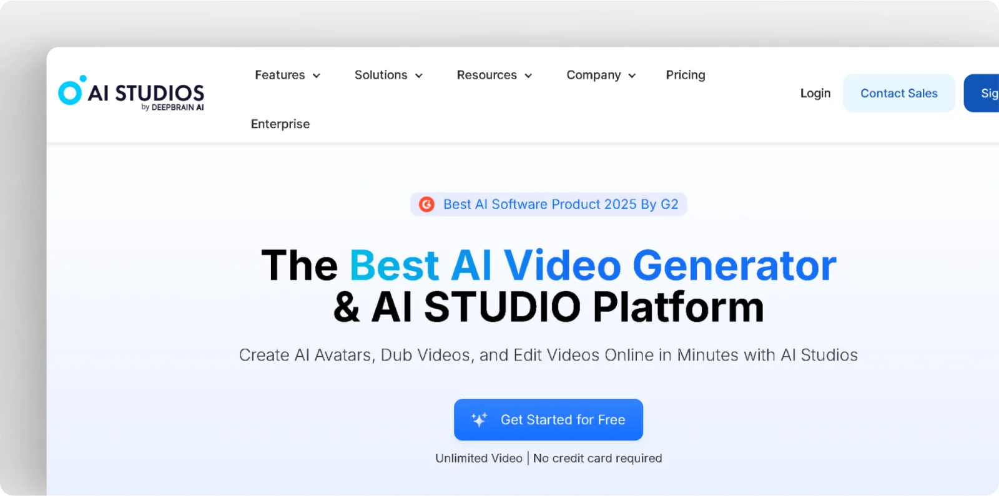Viewport: 999px width, 496px height.
Task: Expand the Features dropdown chevron
Action: [x=317, y=75]
